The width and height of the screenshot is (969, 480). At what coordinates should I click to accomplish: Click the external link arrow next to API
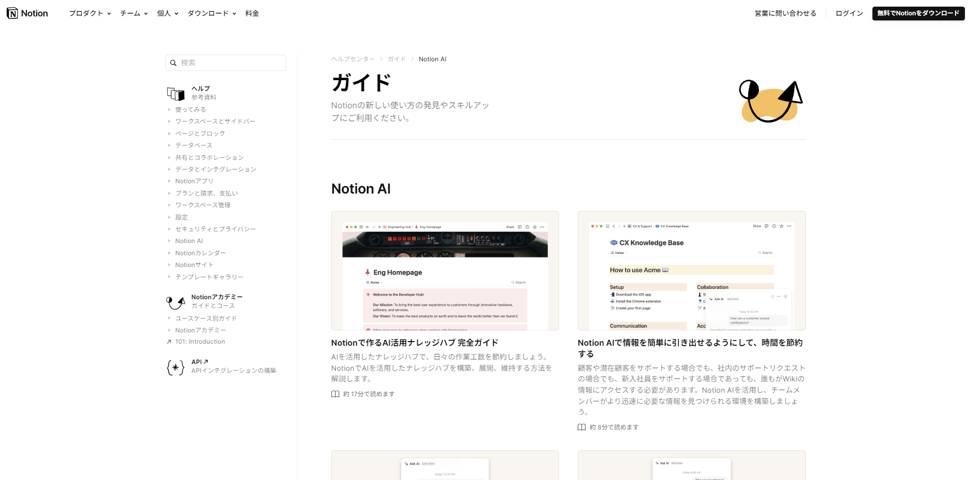click(x=206, y=361)
